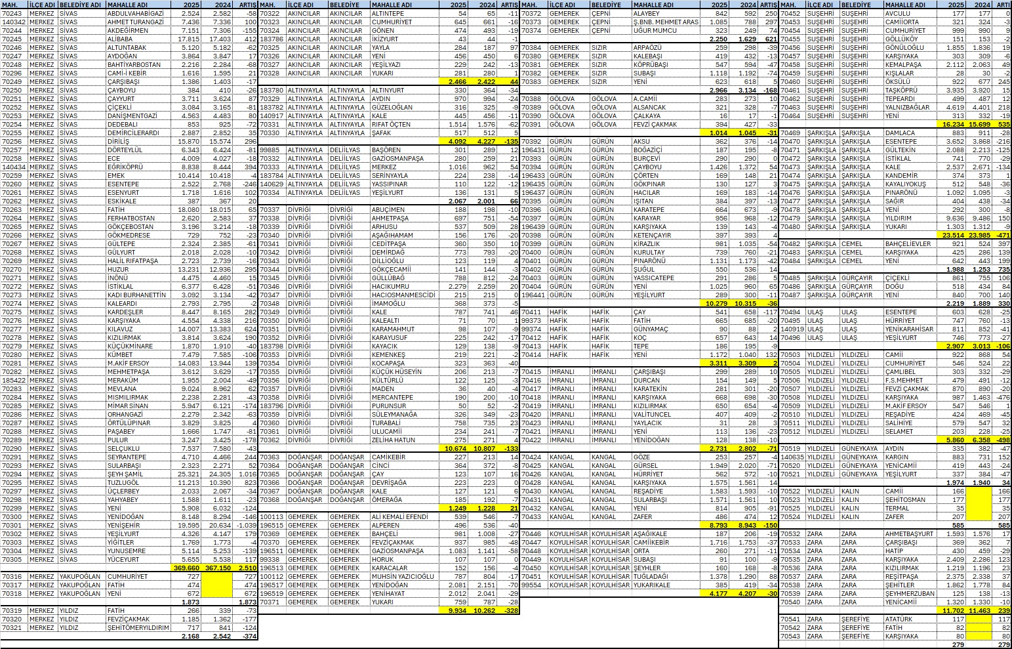Click the empty yellow 2024 block for Yakupoğlan
The width and height of the screenshot is (1012, 649).
click(216, 585)
